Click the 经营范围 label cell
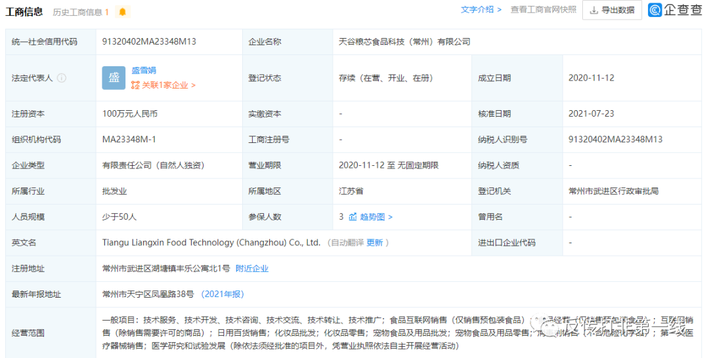Image resolution: width=709 pixels, height=358 pixels. click(28, 333)
